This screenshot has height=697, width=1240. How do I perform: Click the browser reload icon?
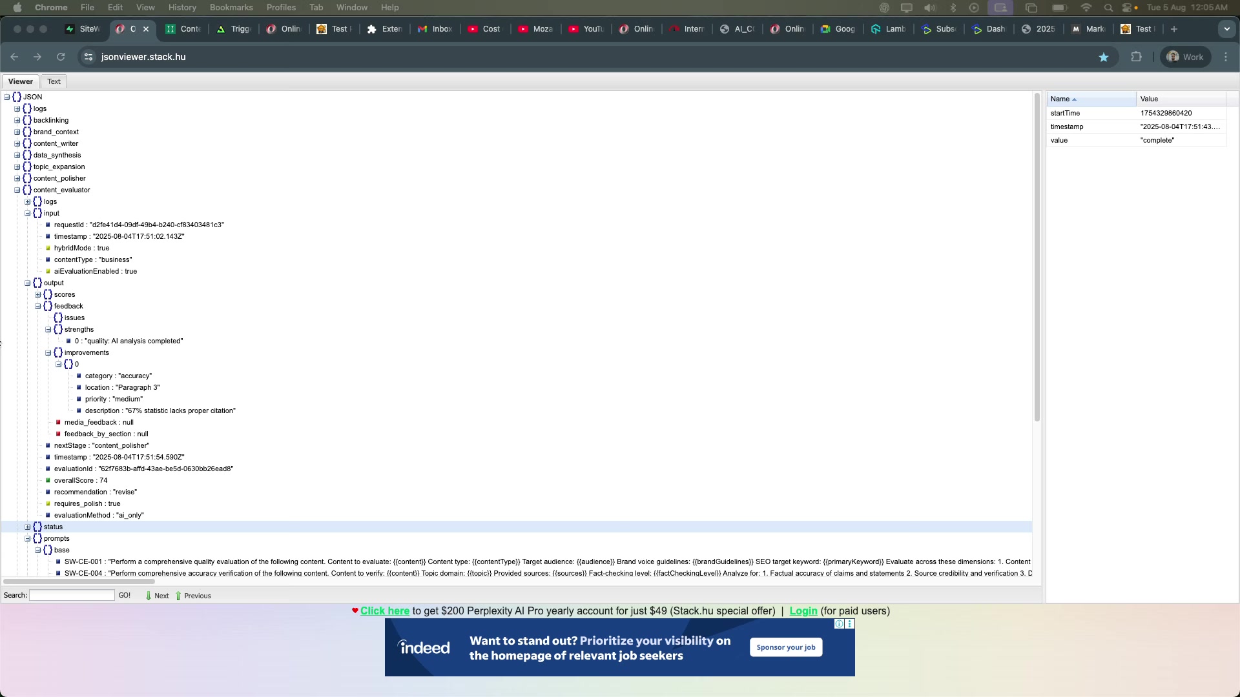point(61,57)
